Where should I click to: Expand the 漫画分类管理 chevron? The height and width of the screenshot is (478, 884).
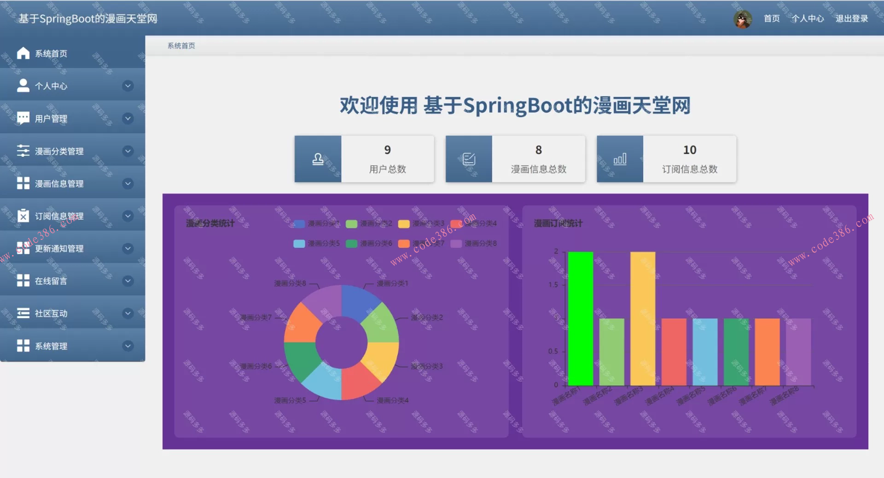coord(128,151)
